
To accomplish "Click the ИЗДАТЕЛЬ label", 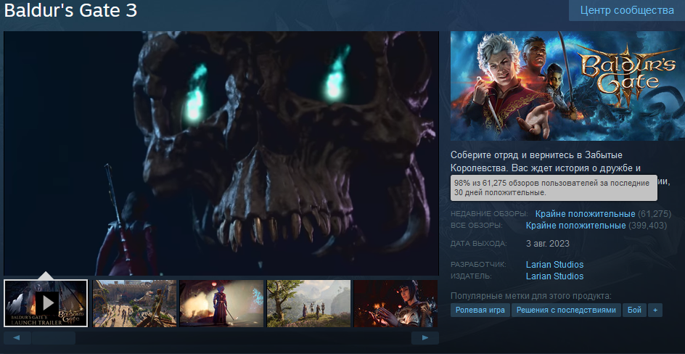I will coord(471,276).
